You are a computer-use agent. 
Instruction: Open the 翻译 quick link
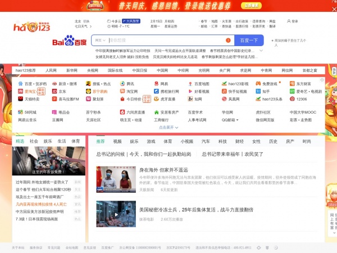[272, 26]
